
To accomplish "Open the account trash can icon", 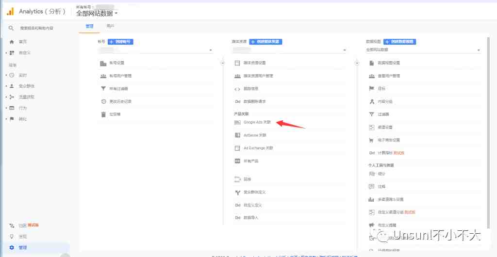I will [x=103, y=114].
